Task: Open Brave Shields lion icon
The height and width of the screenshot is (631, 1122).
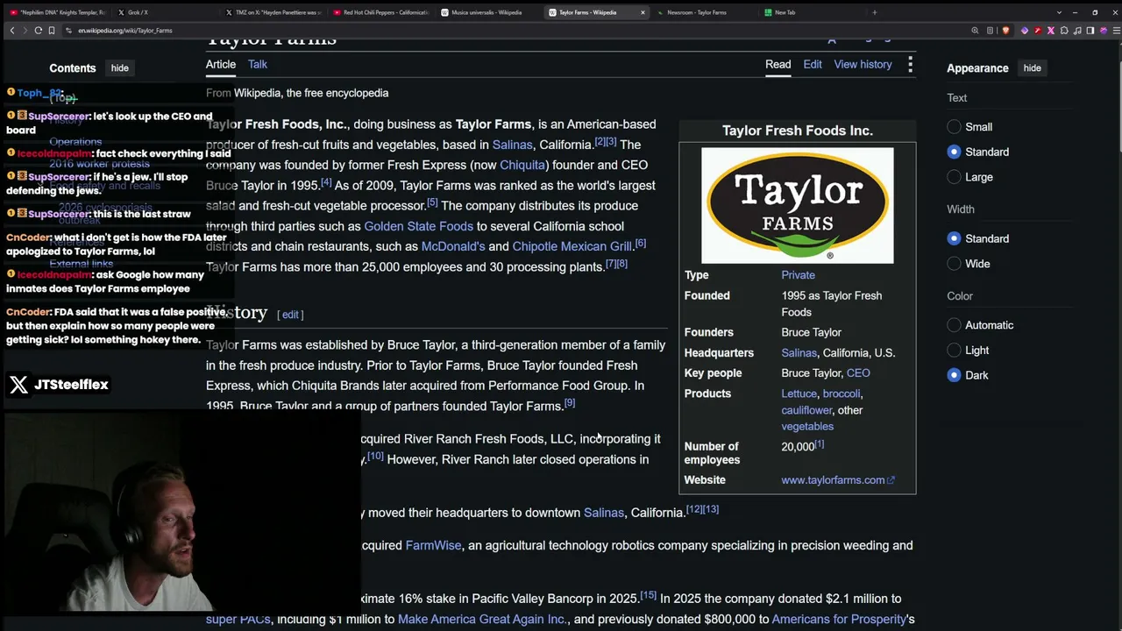Action: coord(1005,31)
